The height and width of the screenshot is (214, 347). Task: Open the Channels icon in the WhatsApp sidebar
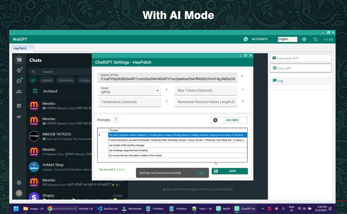19,81
